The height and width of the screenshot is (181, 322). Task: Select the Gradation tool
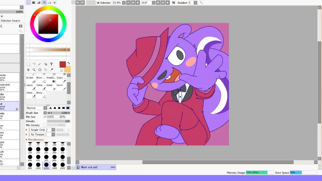(x=51, y=79)
